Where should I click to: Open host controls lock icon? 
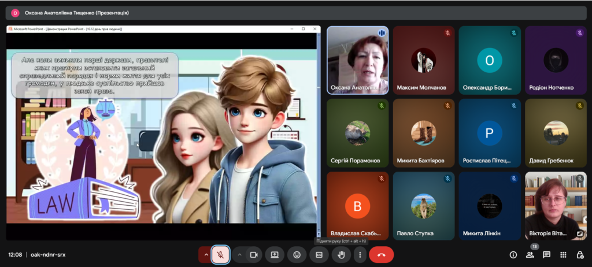[580, 255]
